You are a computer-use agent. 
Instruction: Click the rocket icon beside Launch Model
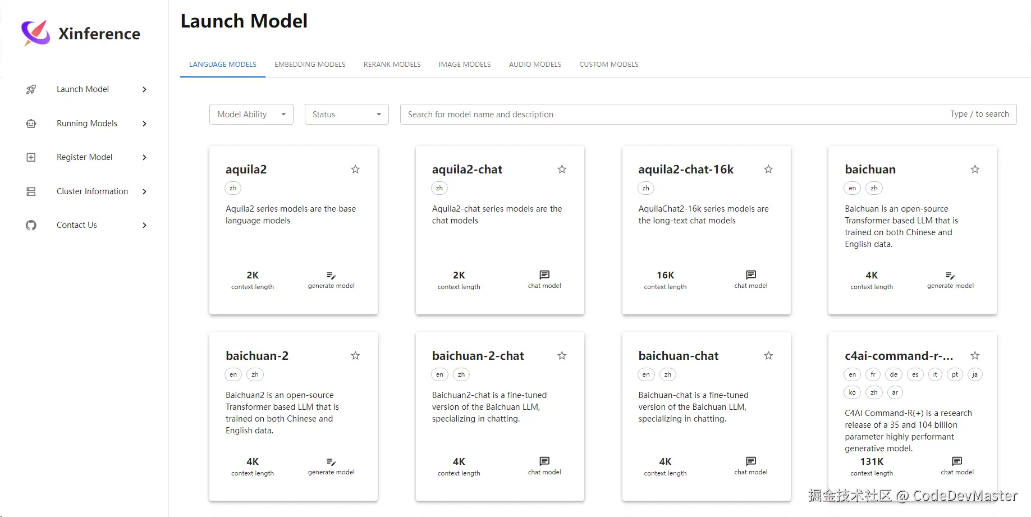pos(31,89)
